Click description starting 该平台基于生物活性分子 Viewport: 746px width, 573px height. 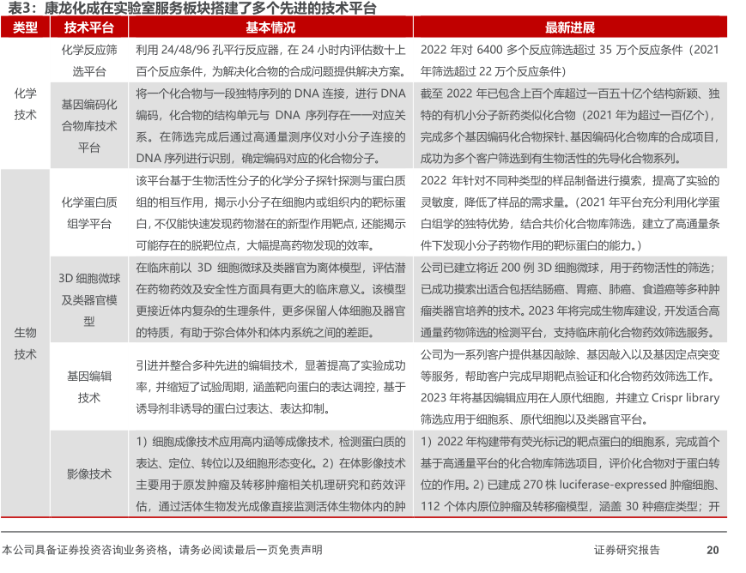270,213
